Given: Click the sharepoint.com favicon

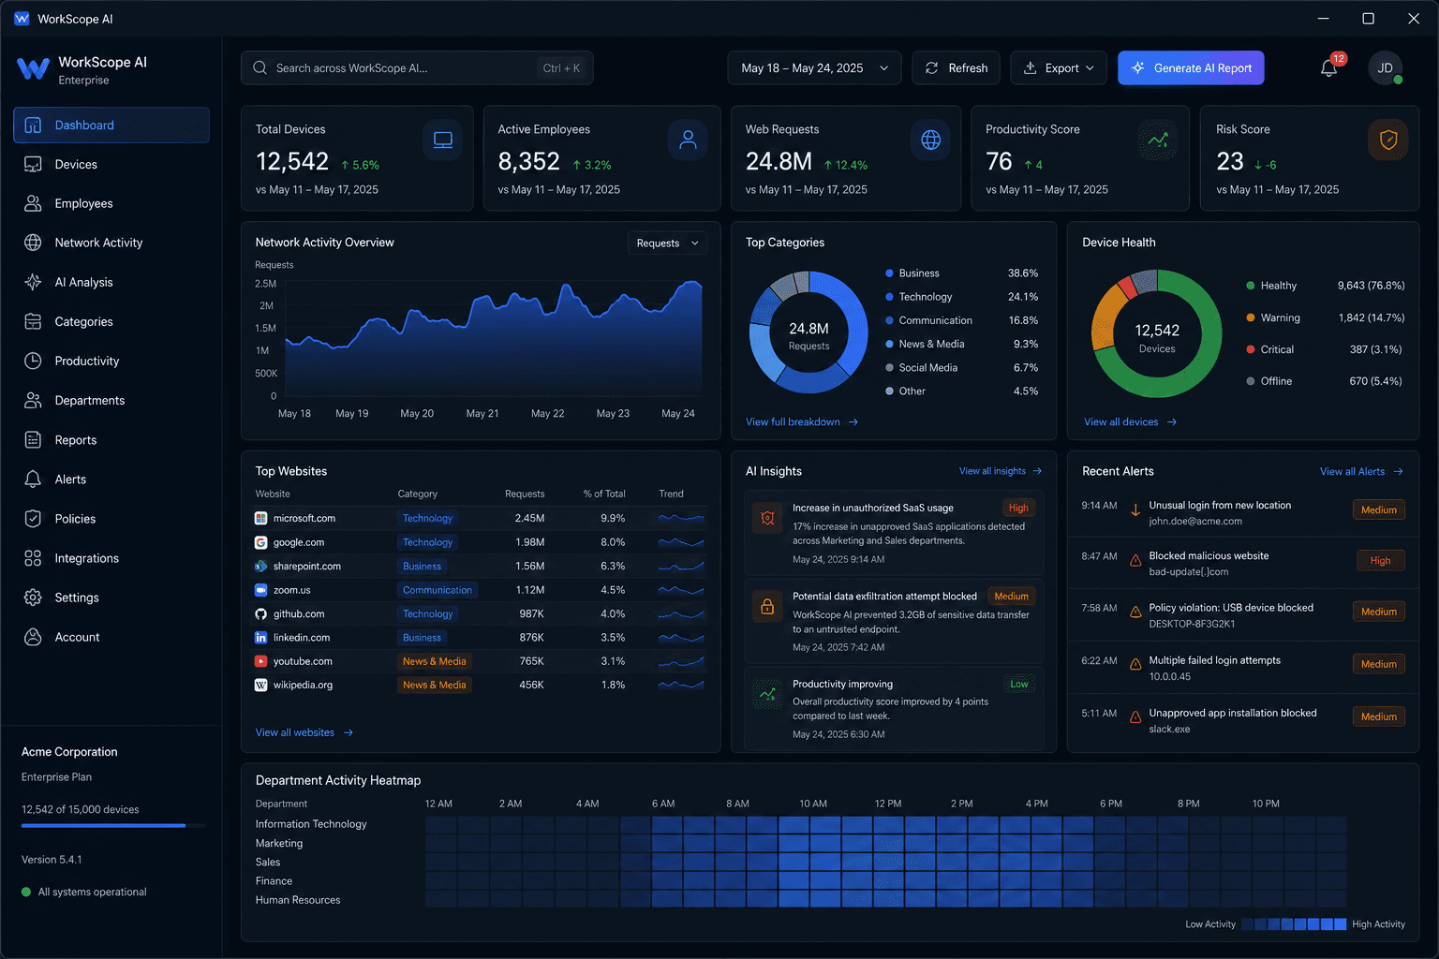Looking at the screenshot, I should click(261, 567).
